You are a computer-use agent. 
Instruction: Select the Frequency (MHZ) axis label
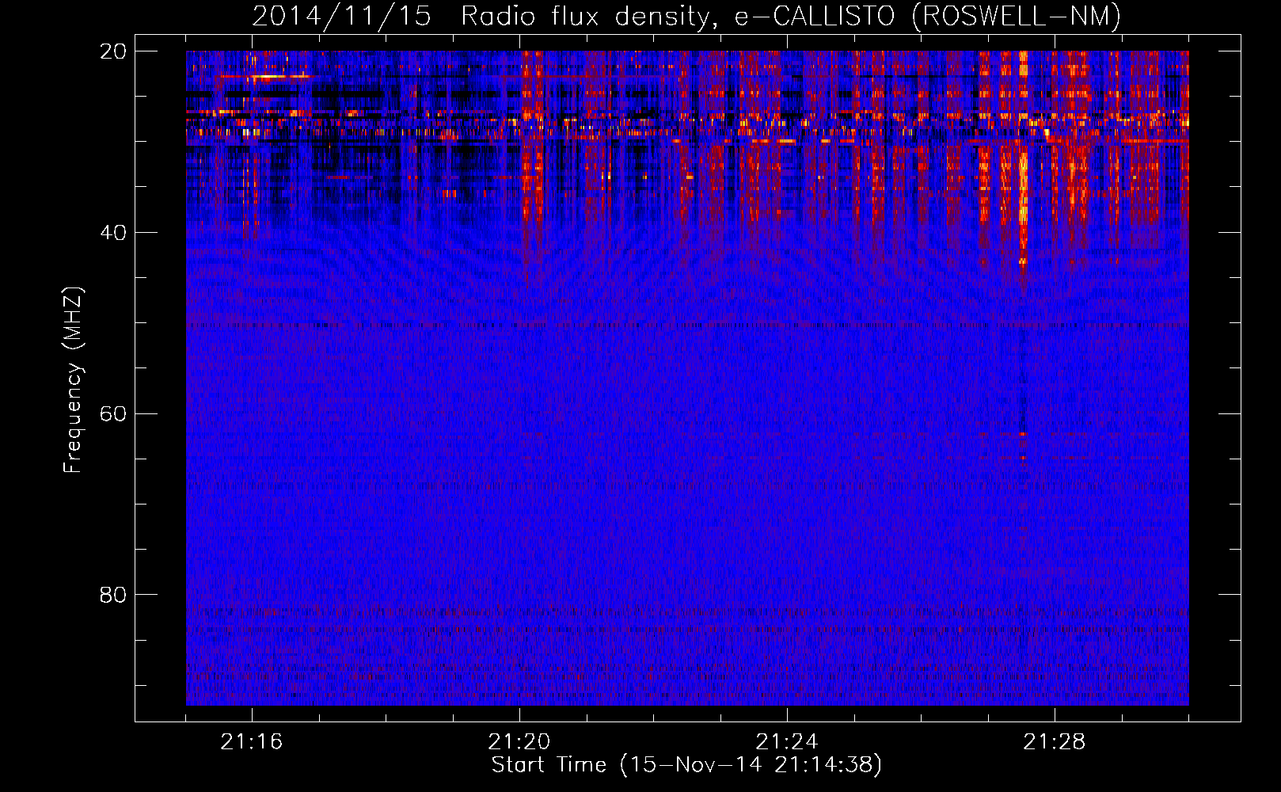click(73, 380)
